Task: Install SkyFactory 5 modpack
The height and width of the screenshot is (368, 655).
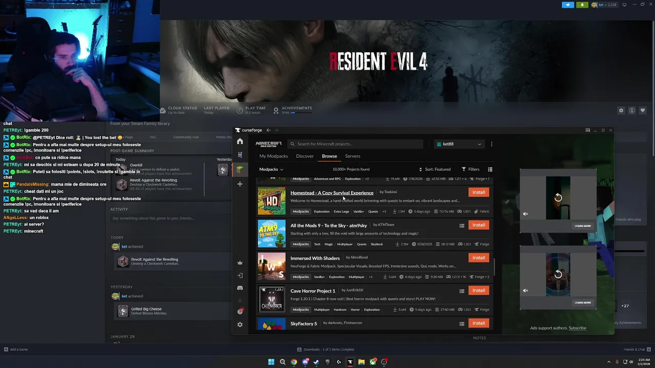Action: point(479,323)
